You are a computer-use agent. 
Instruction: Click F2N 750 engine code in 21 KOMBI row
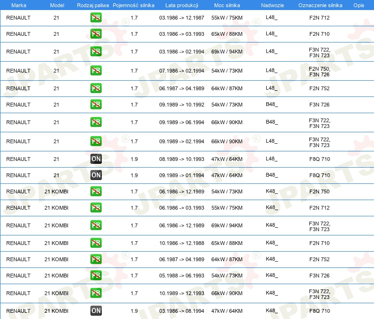(x=319, y=191)
